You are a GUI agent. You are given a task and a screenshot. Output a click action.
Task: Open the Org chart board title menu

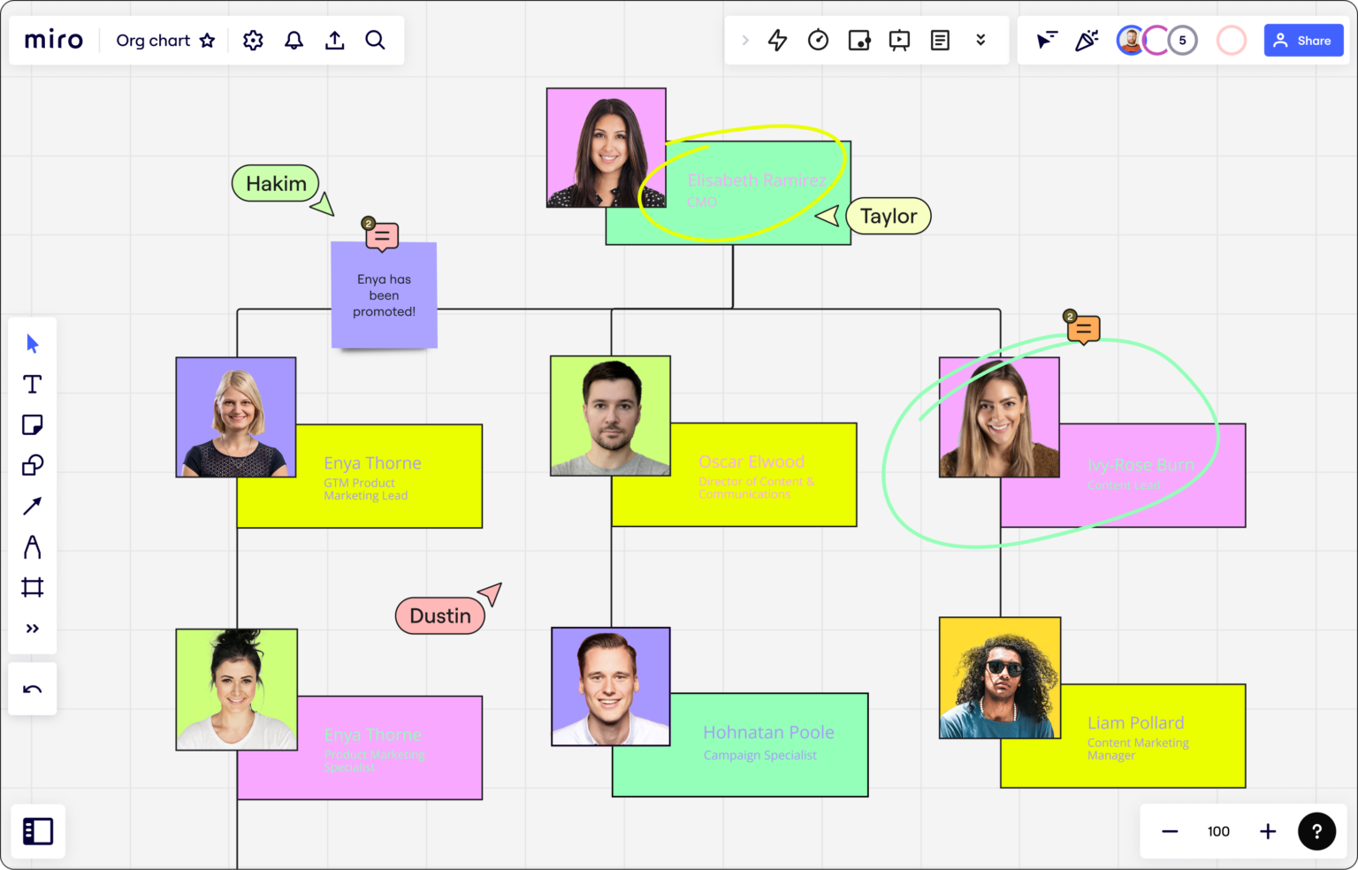tap(152, 40)
